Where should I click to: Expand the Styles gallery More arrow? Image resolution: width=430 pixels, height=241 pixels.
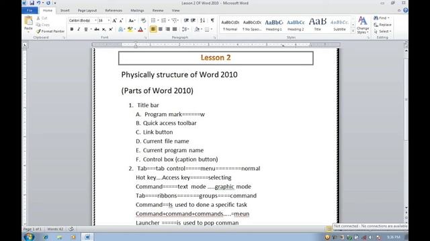point(353,31)
